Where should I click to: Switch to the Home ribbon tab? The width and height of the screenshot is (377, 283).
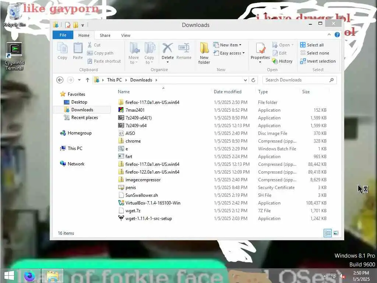[84, 35]
